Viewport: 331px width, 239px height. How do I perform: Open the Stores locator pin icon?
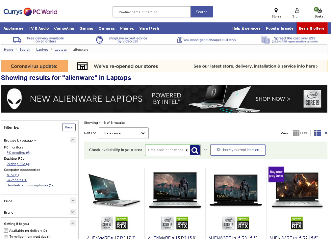point(276,10)
